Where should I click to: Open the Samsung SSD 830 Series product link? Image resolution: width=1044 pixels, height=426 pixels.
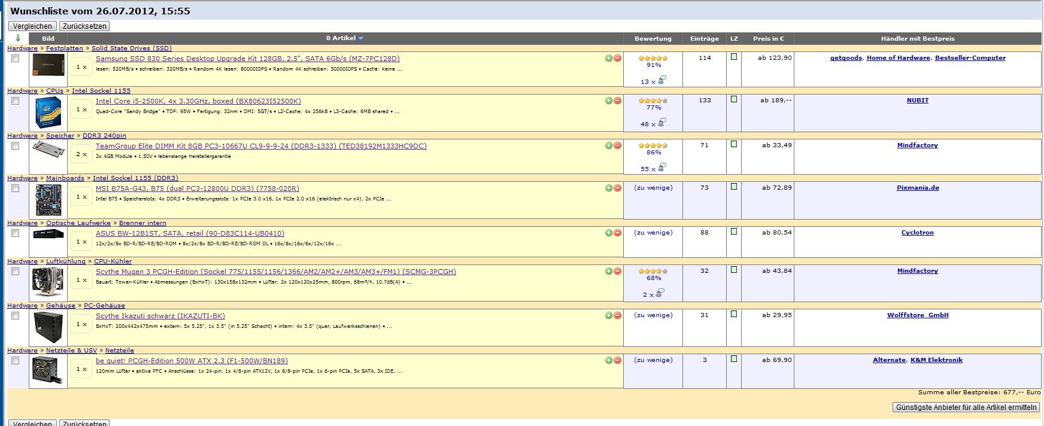click(248, 59)
